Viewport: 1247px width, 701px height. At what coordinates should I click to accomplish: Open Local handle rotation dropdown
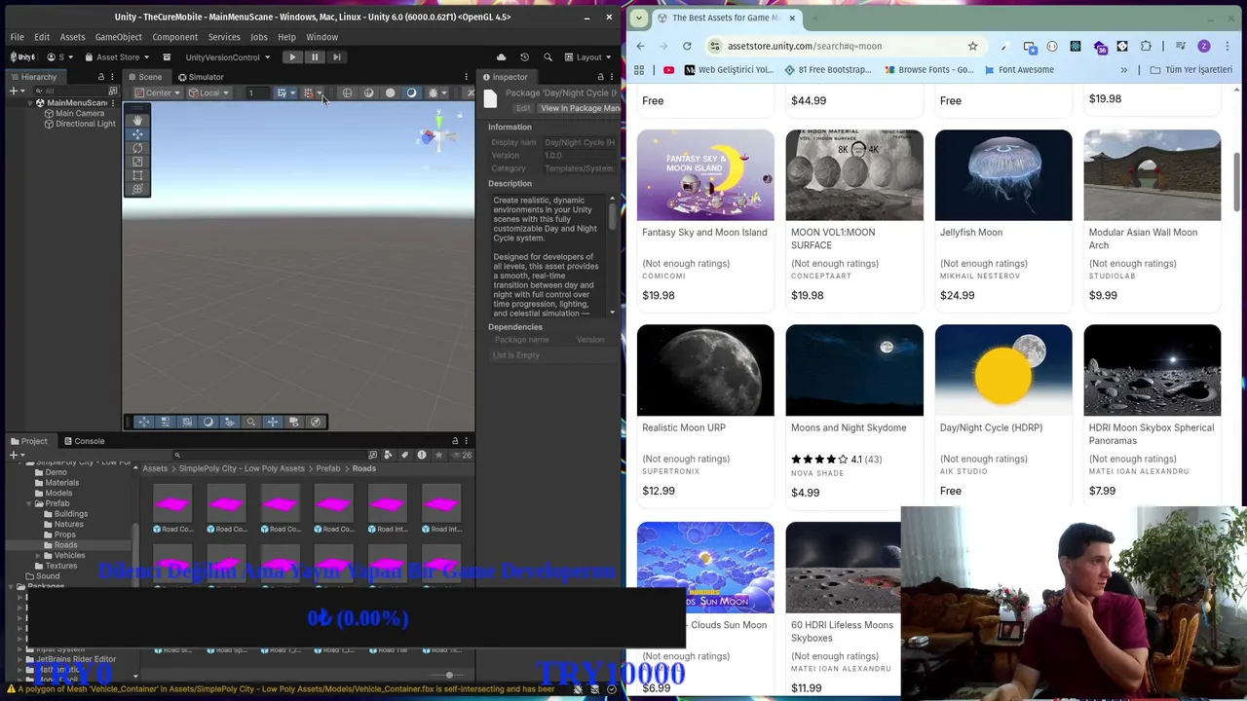coord(209,93)
